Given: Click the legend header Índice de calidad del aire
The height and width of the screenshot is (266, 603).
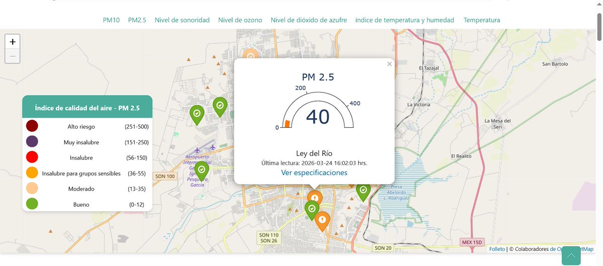Looking at the screenshot, I should (87, 108).
